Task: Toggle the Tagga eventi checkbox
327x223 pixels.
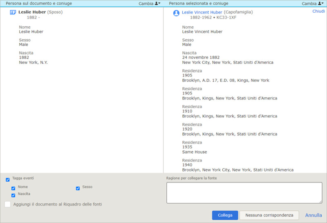Action: 8,180
